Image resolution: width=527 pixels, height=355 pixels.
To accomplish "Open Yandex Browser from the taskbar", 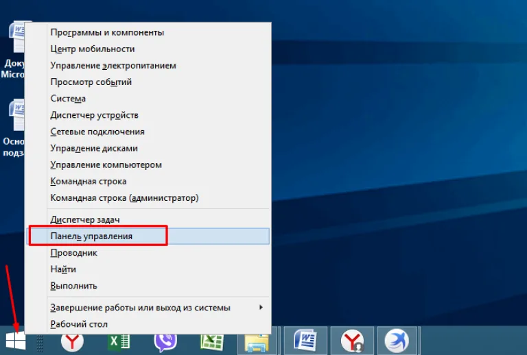I will (x=72, y=341).
